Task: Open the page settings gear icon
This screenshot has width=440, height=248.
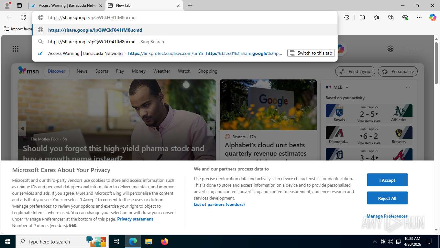Action: coord(390,49)
